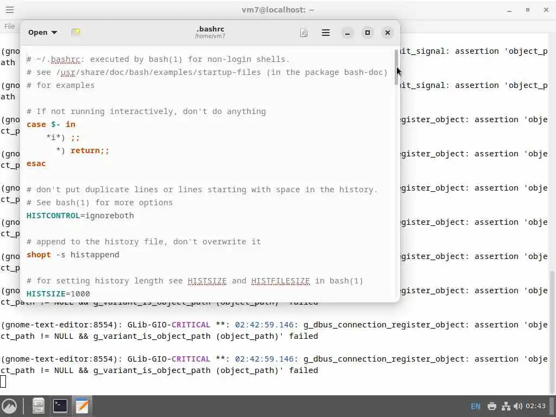This screenshot has height=417, width=556.
Task: Click the 'append to the history file' comment
Action: (x=143, y=242)
